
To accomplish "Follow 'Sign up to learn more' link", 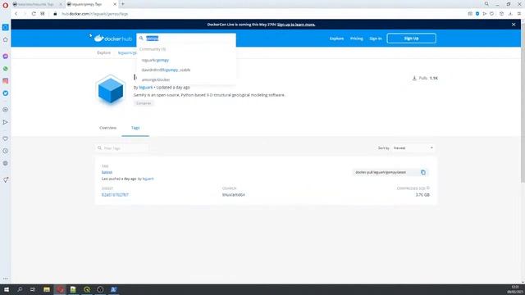I will (x=296, y=25).
